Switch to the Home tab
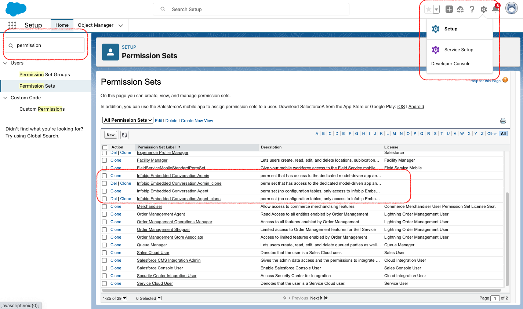The image size is (523, 309). click(62, 25)
